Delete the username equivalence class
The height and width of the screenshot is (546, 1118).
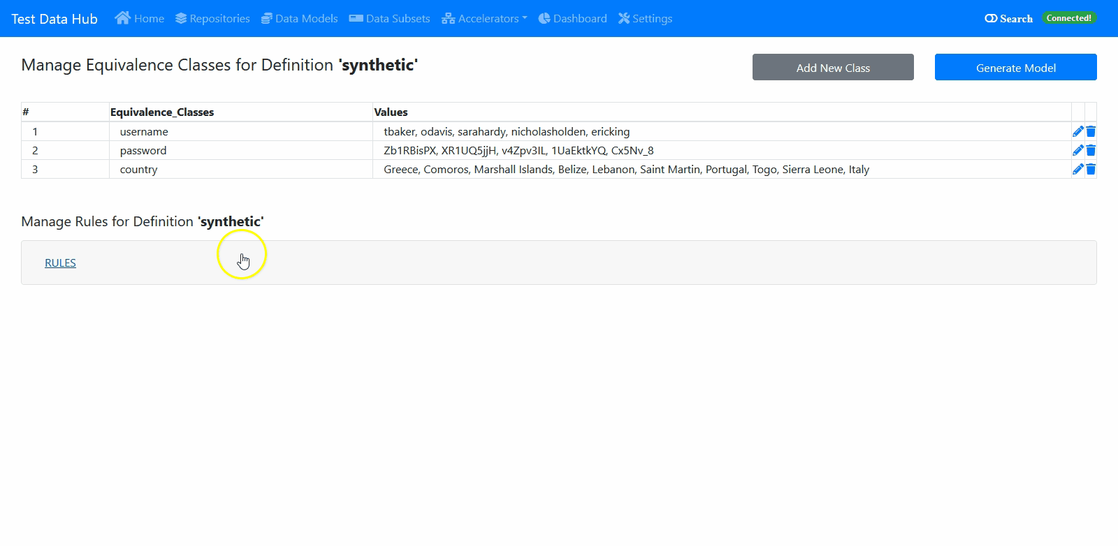pyautogui.click(x=1091, y=131)
